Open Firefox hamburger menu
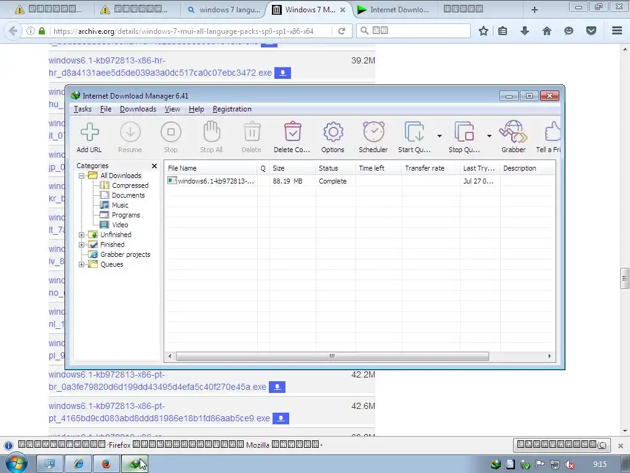The width and height of the screenshot is (630, 473). (616, 31)
